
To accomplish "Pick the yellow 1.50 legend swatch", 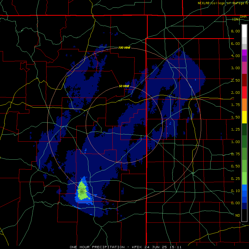I will pos(244,117).
